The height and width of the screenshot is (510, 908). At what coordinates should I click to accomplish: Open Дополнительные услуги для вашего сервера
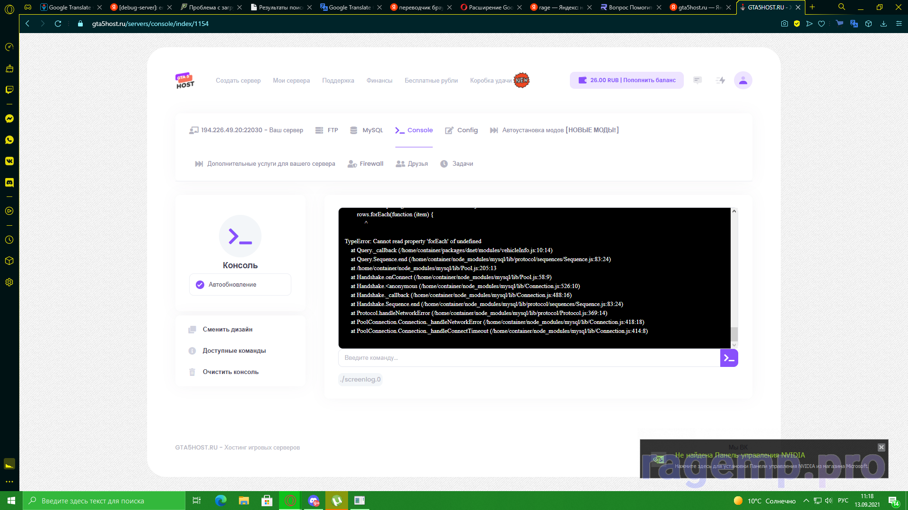[x=265, y=164]
